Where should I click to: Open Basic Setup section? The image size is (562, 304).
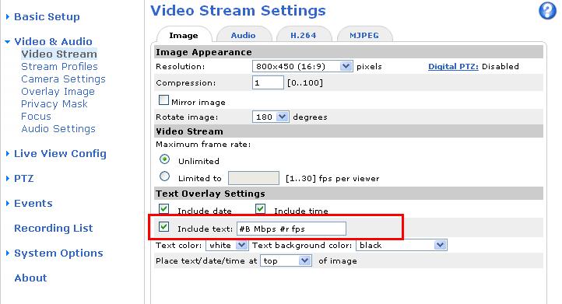[x=47, y=16]
